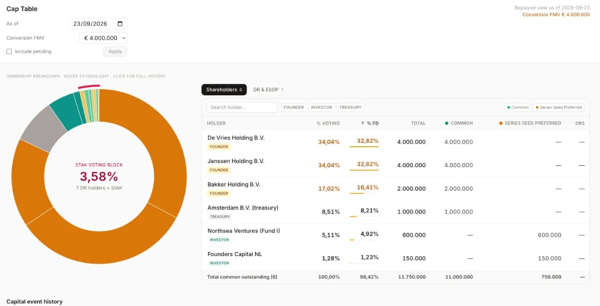The image size is (600, 306).
Task: Click the 1,28% voting value for Founders Capital
Action: 330,259
